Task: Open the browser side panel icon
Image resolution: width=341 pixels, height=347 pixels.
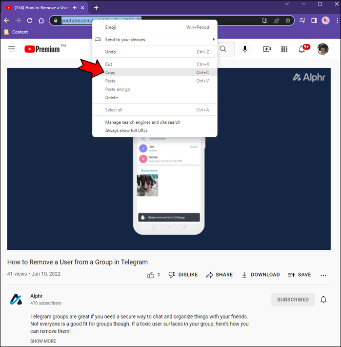Action: pyautogui.click(x=314, y=21)
